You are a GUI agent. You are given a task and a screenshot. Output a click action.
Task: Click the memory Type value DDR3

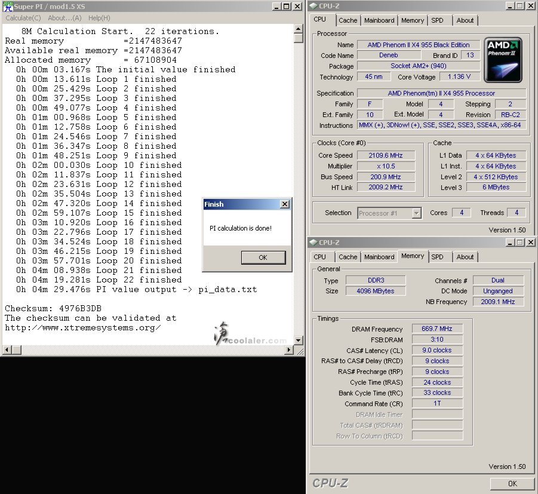[376, 281]
